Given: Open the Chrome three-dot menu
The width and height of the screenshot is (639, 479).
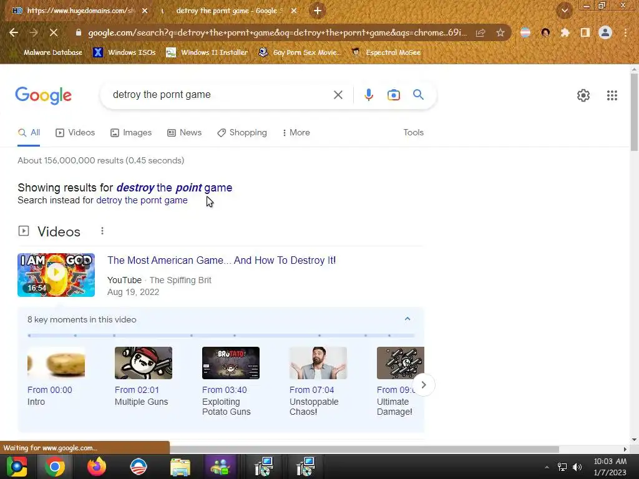Looking at the screenshot, I should pyautogui.click(x=625, y=32).
